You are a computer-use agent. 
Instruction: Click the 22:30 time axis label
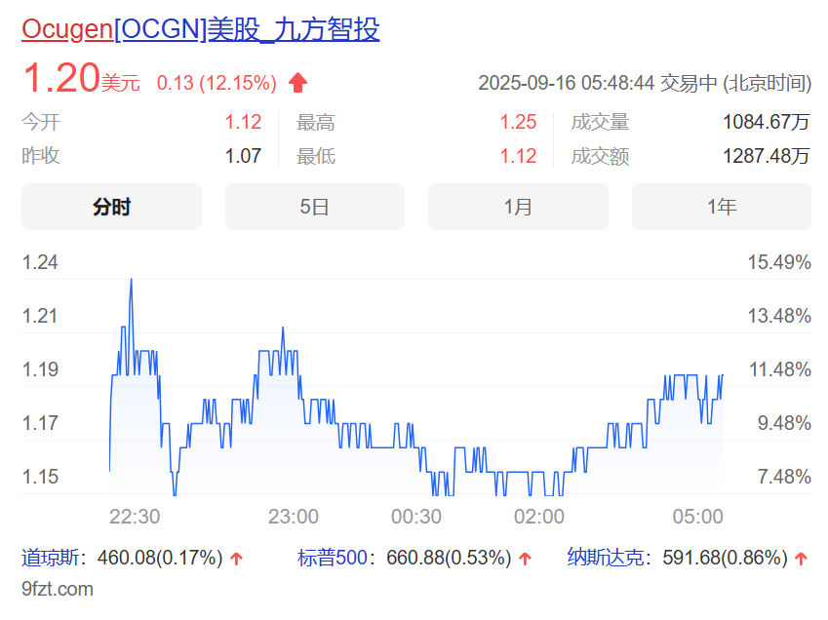pyautogui.click(x=135, y=517)
